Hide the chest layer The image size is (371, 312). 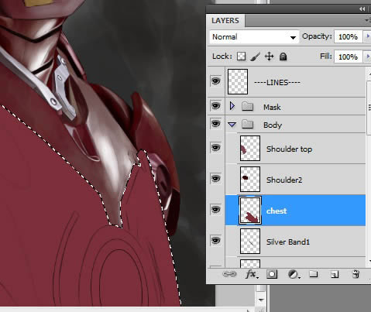[x=216, y=209]
